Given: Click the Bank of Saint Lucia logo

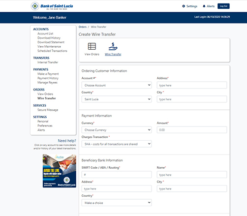Looking at the screenshot, I should click(x=52, y=6).
